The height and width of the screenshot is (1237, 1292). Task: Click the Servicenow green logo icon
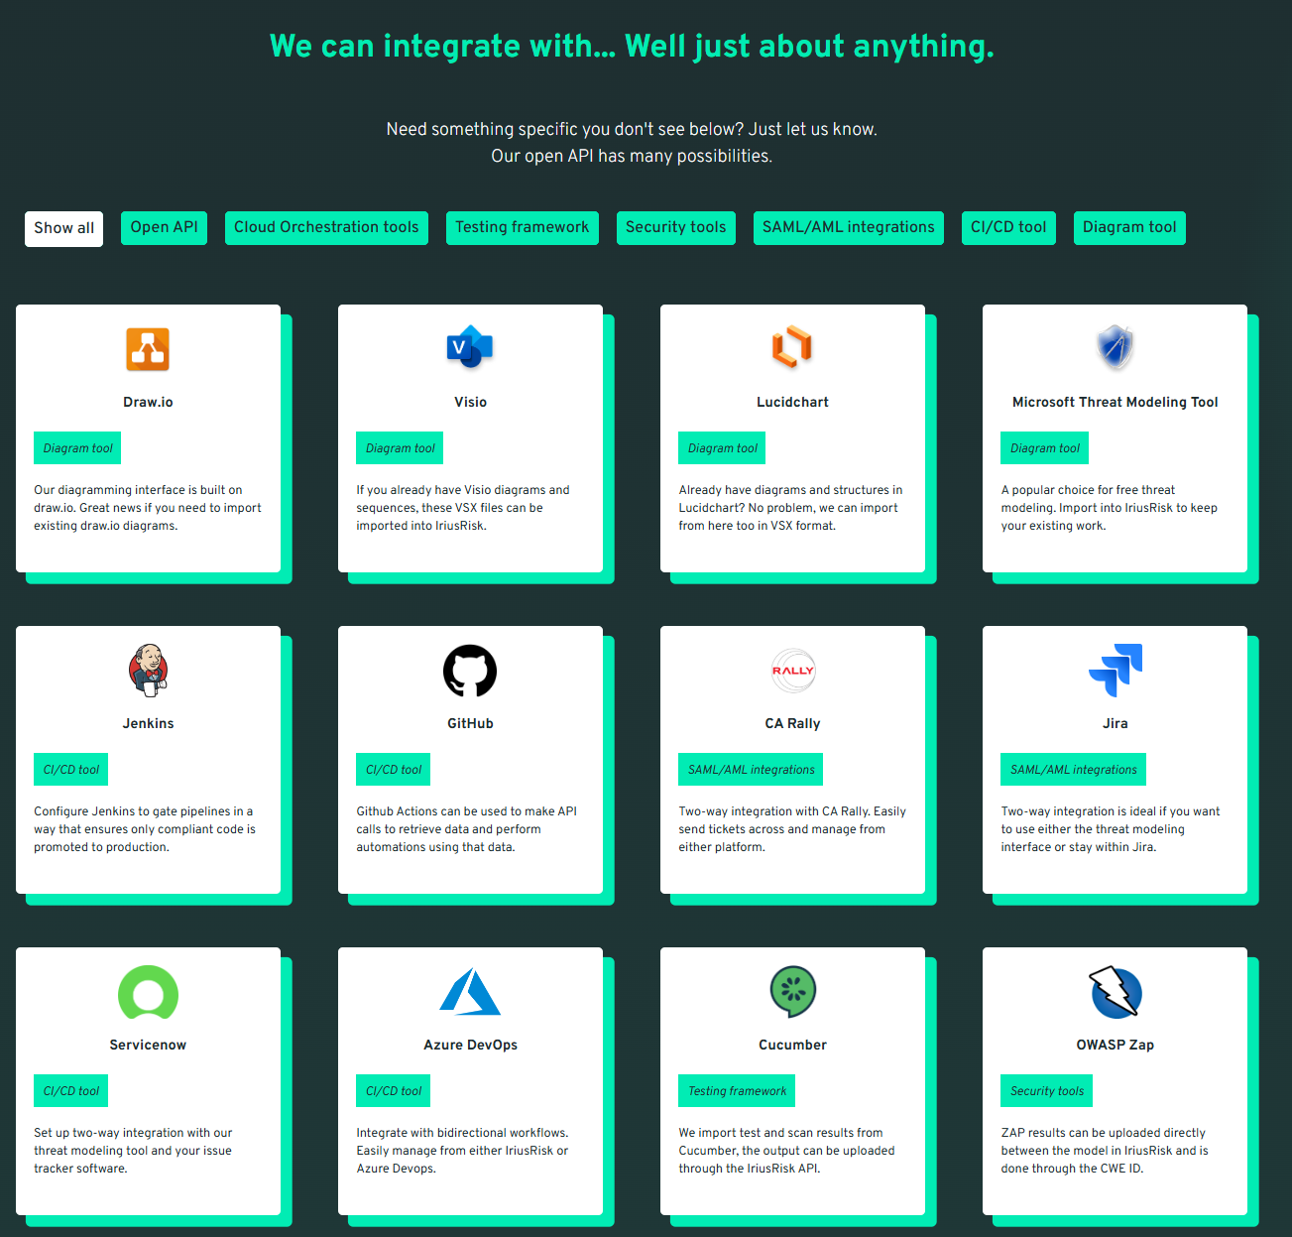[x=148, y=992]
